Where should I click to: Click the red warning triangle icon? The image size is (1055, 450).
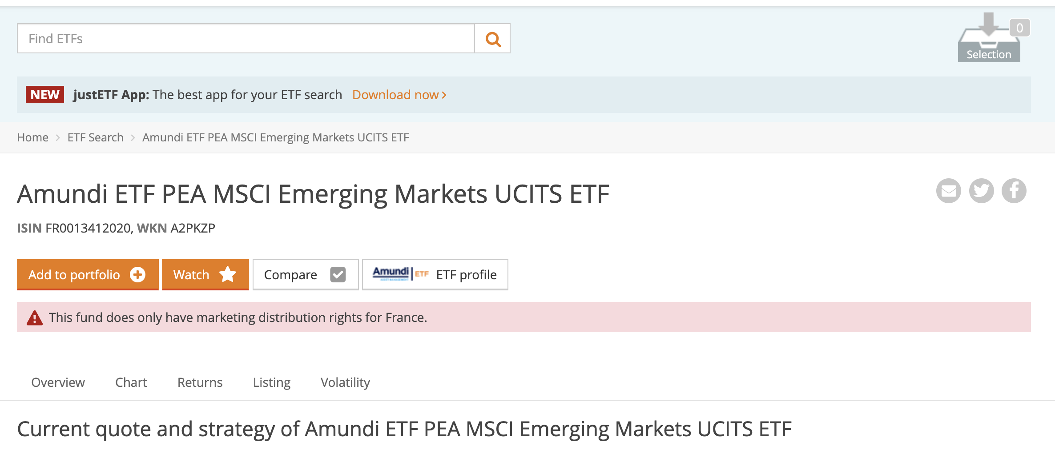pos(34,317)
